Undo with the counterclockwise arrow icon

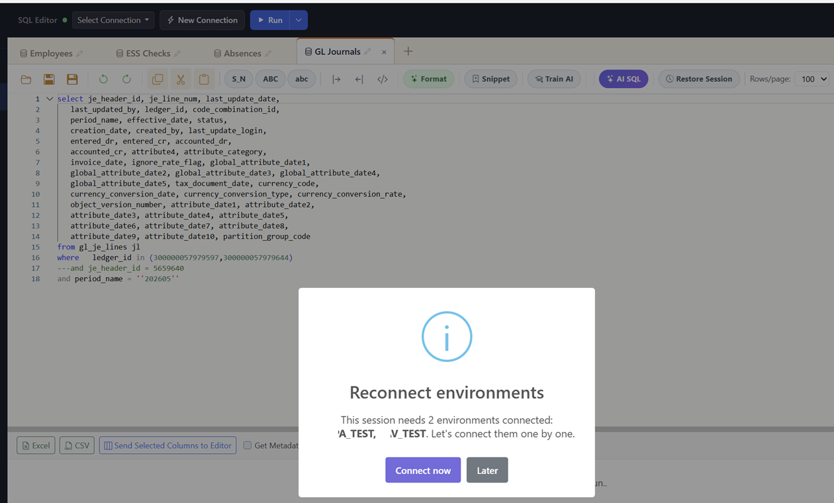(103, 79)
